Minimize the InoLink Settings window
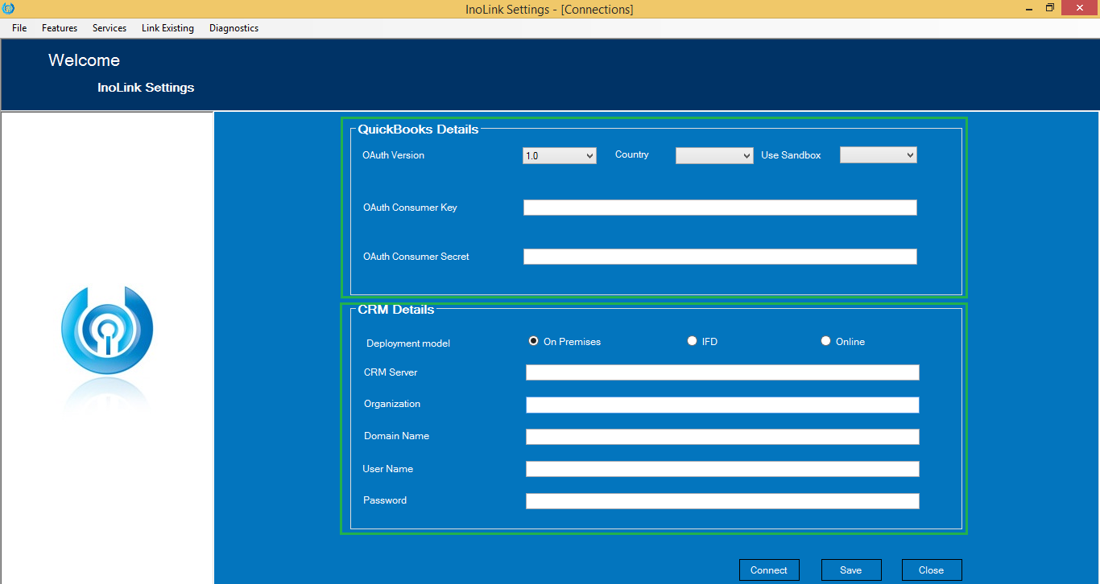This screenshot has height=584, width=1100. [1029, 8]
